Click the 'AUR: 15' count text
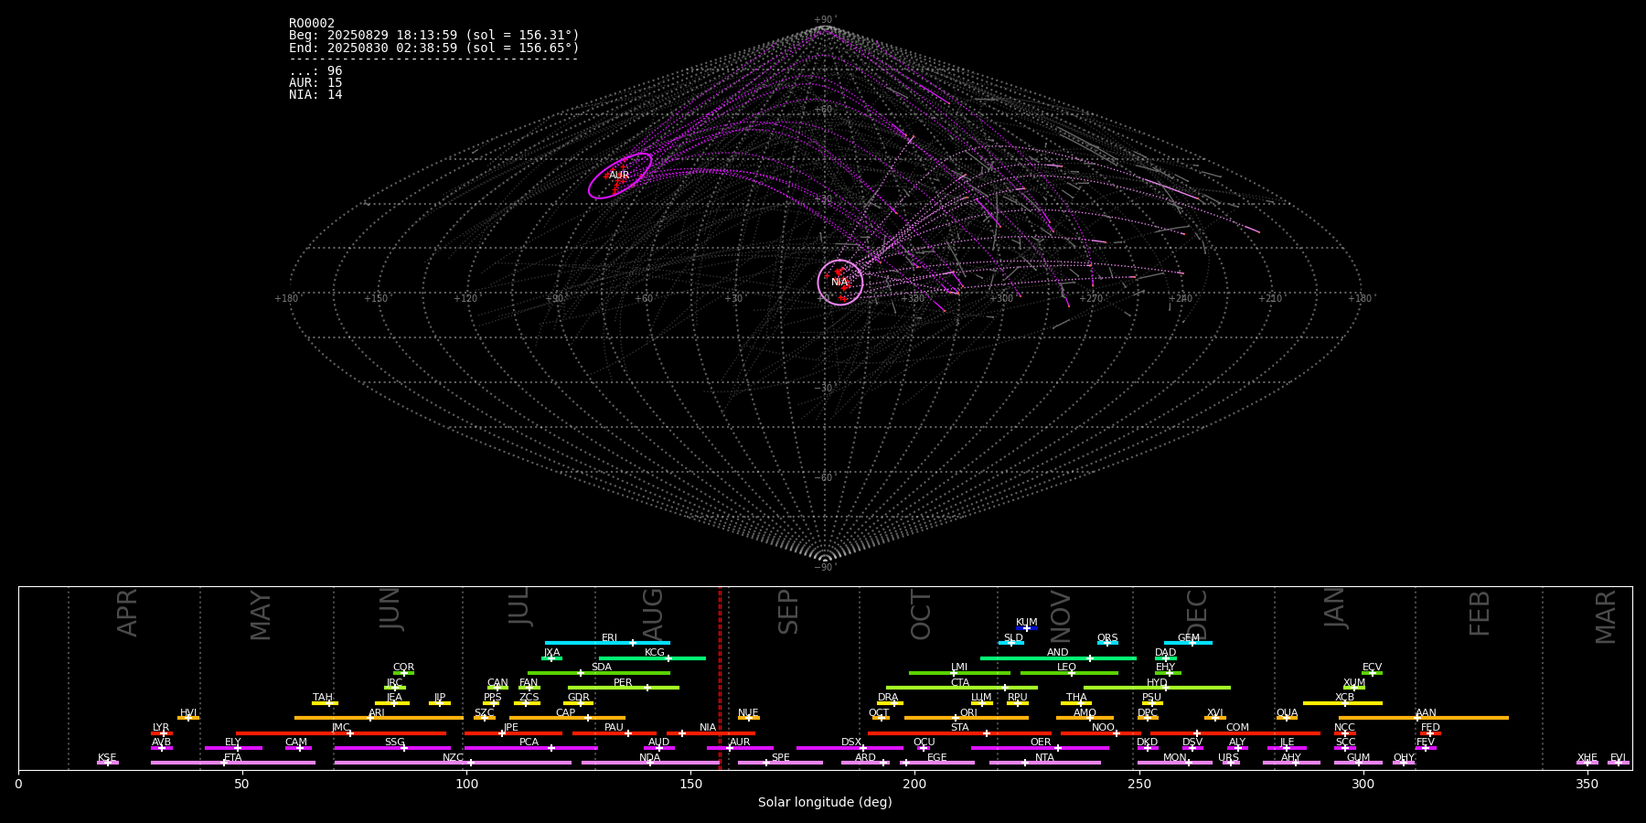 pyautogui.click(x=315, y=83)
